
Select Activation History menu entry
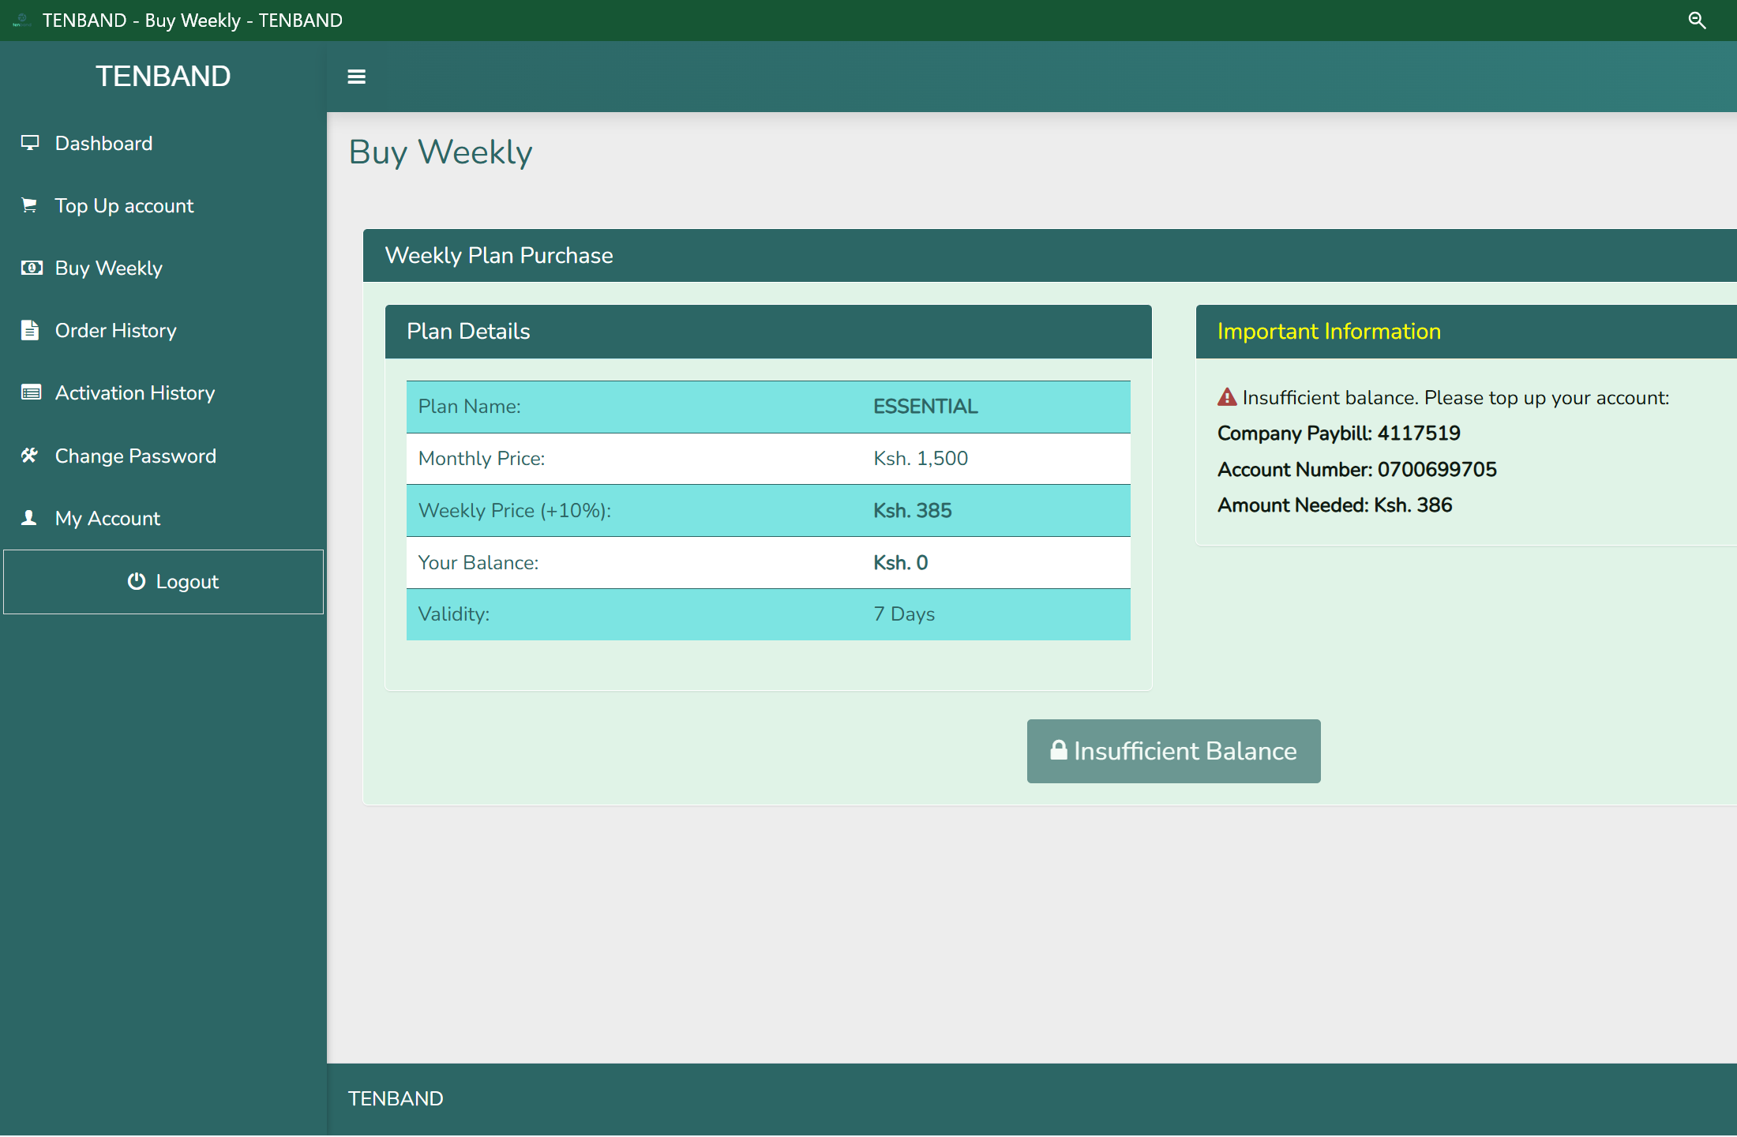(135, 393)
